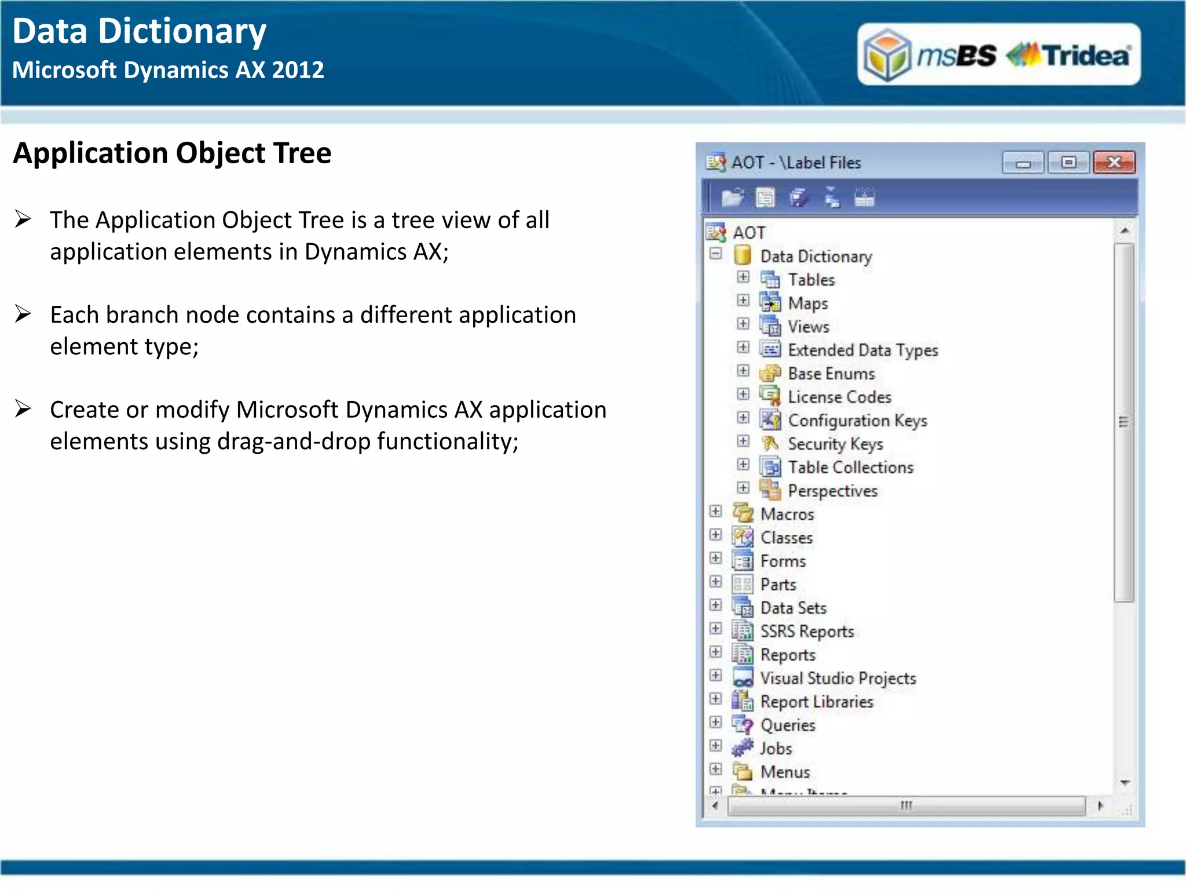1186x889 pixels.
Task: Click the save all icon in AOT toolbar
Action: pos(799,198)
